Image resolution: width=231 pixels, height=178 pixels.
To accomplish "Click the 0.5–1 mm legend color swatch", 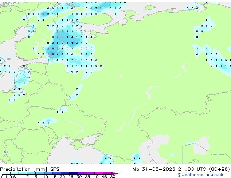I will click(15, 173).
